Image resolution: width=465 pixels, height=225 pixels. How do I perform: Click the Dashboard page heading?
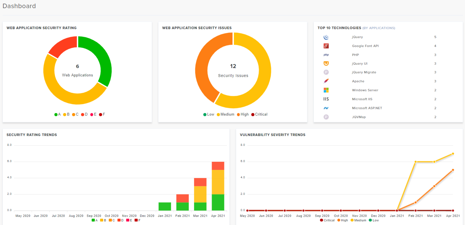pos(19,6)
